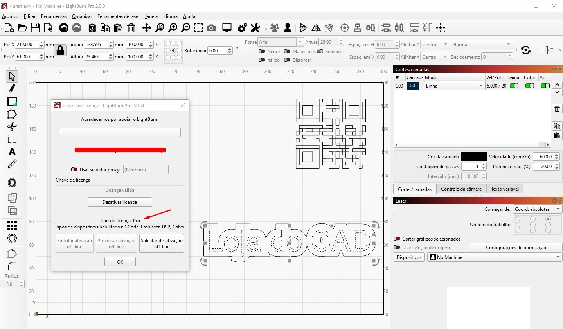Enable Usar servidor proxy toggle

pyautogui.click(x=74, y=169)
